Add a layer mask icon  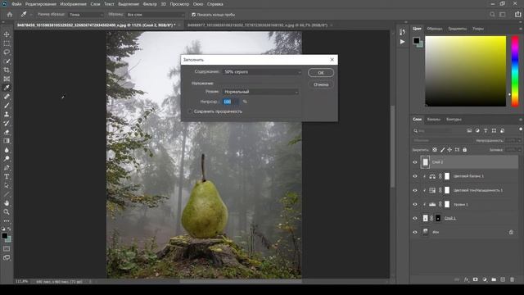pos(475,279)
